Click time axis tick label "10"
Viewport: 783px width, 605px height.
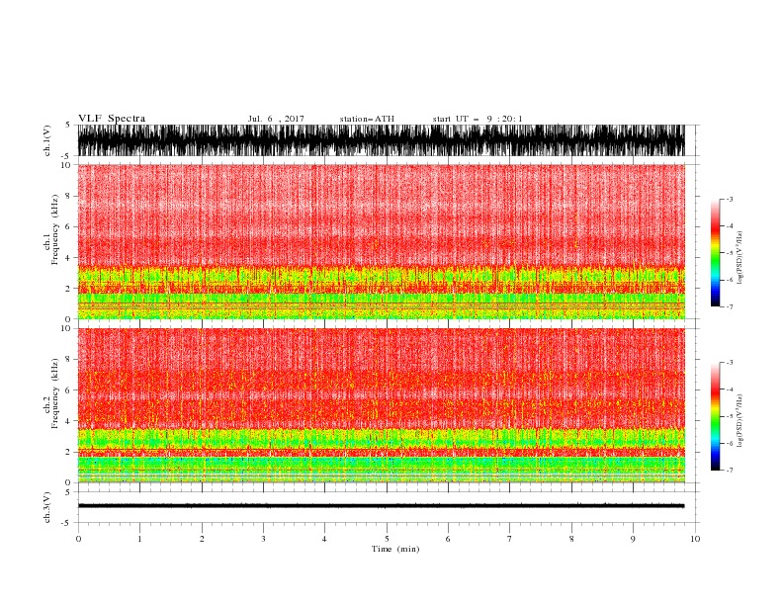point(695,539)
